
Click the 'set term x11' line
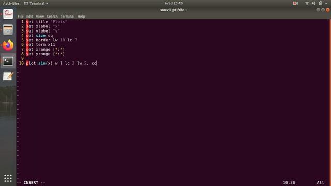(x=40, y=45)
